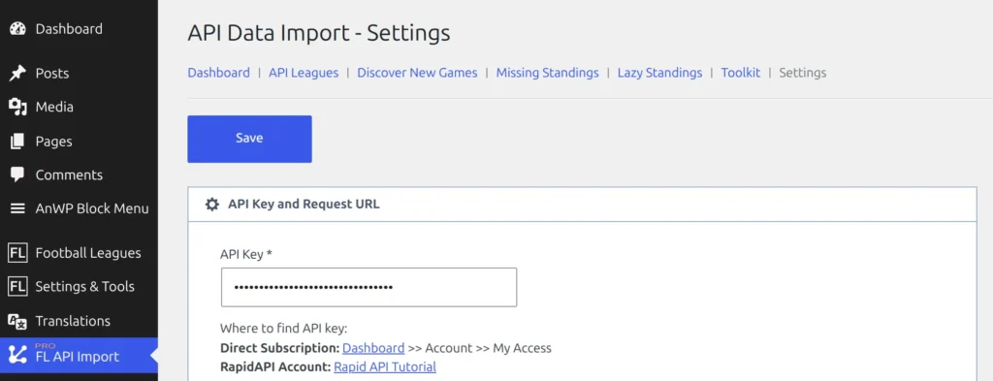Click the blue Save button
Screen dimensions: 993x381
[249, 139]
